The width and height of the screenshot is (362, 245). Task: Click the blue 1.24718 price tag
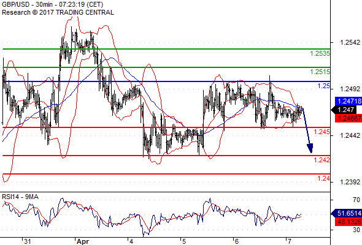(x=349, y=101)
